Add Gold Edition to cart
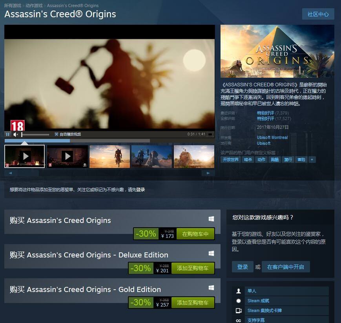This screenshot has width=341, height=323. (193, 303)
